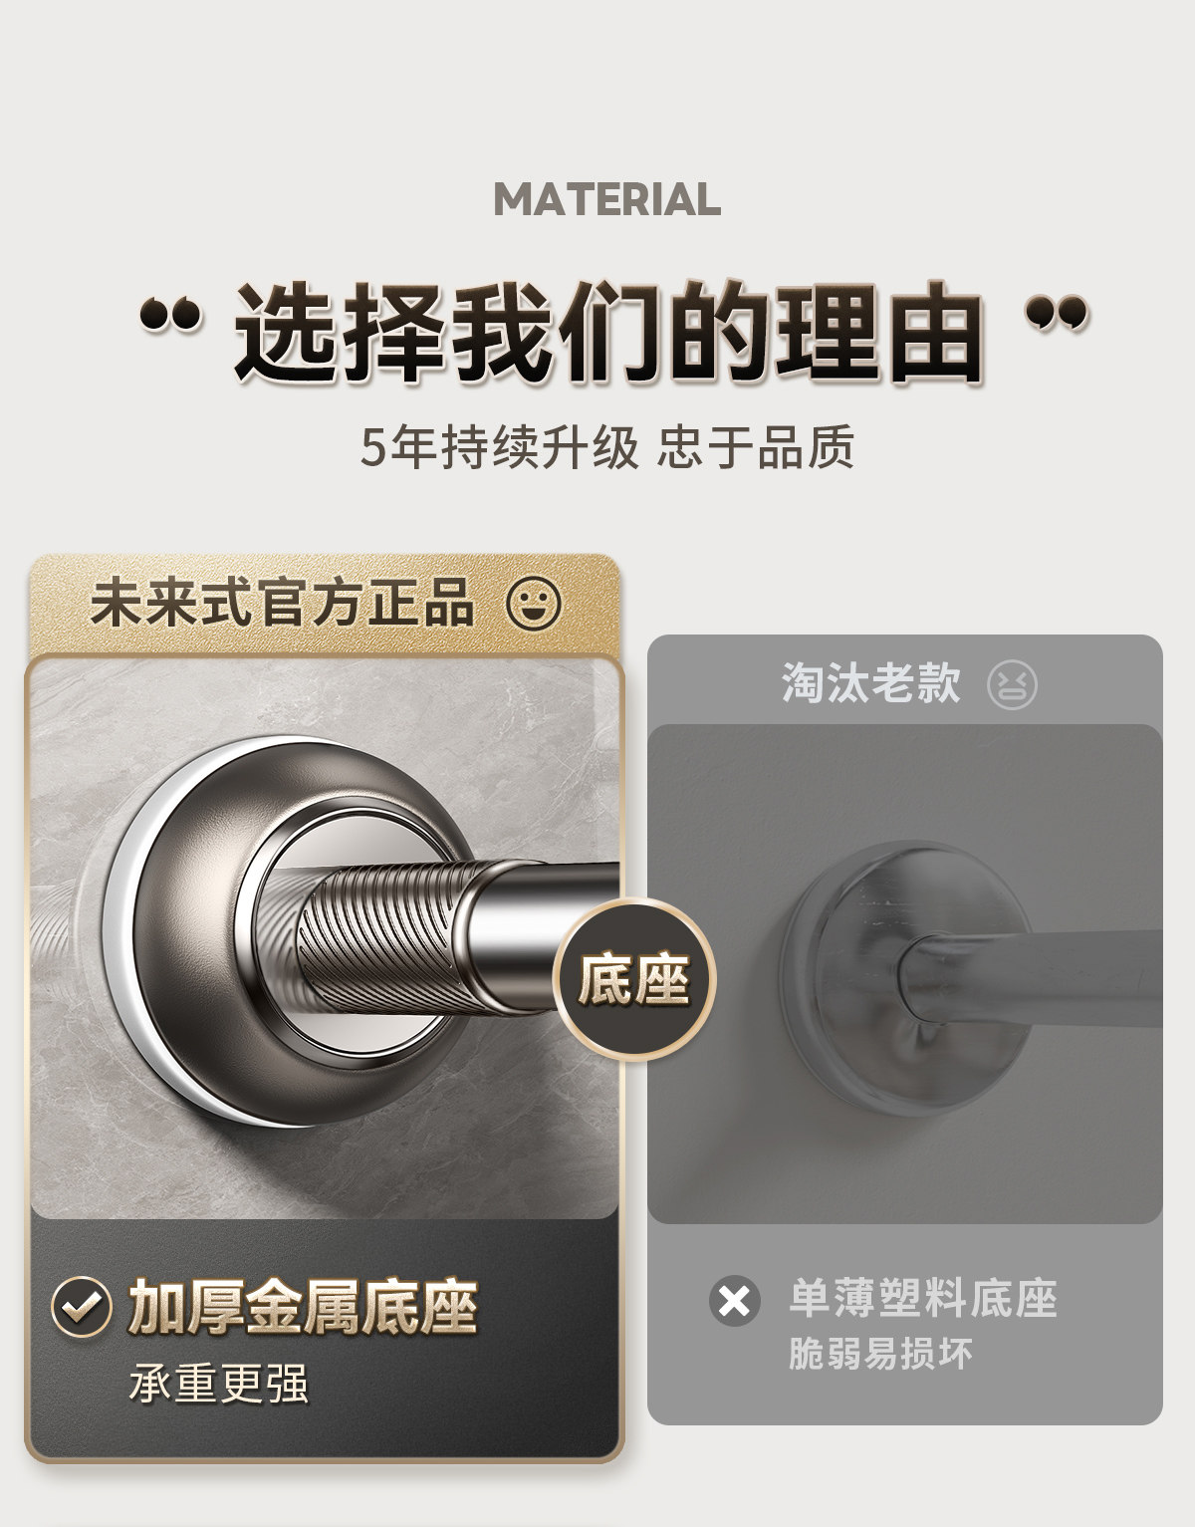1195x1527 pixels.
Task: Click the white X circle icon
Action: [735, 1301]
